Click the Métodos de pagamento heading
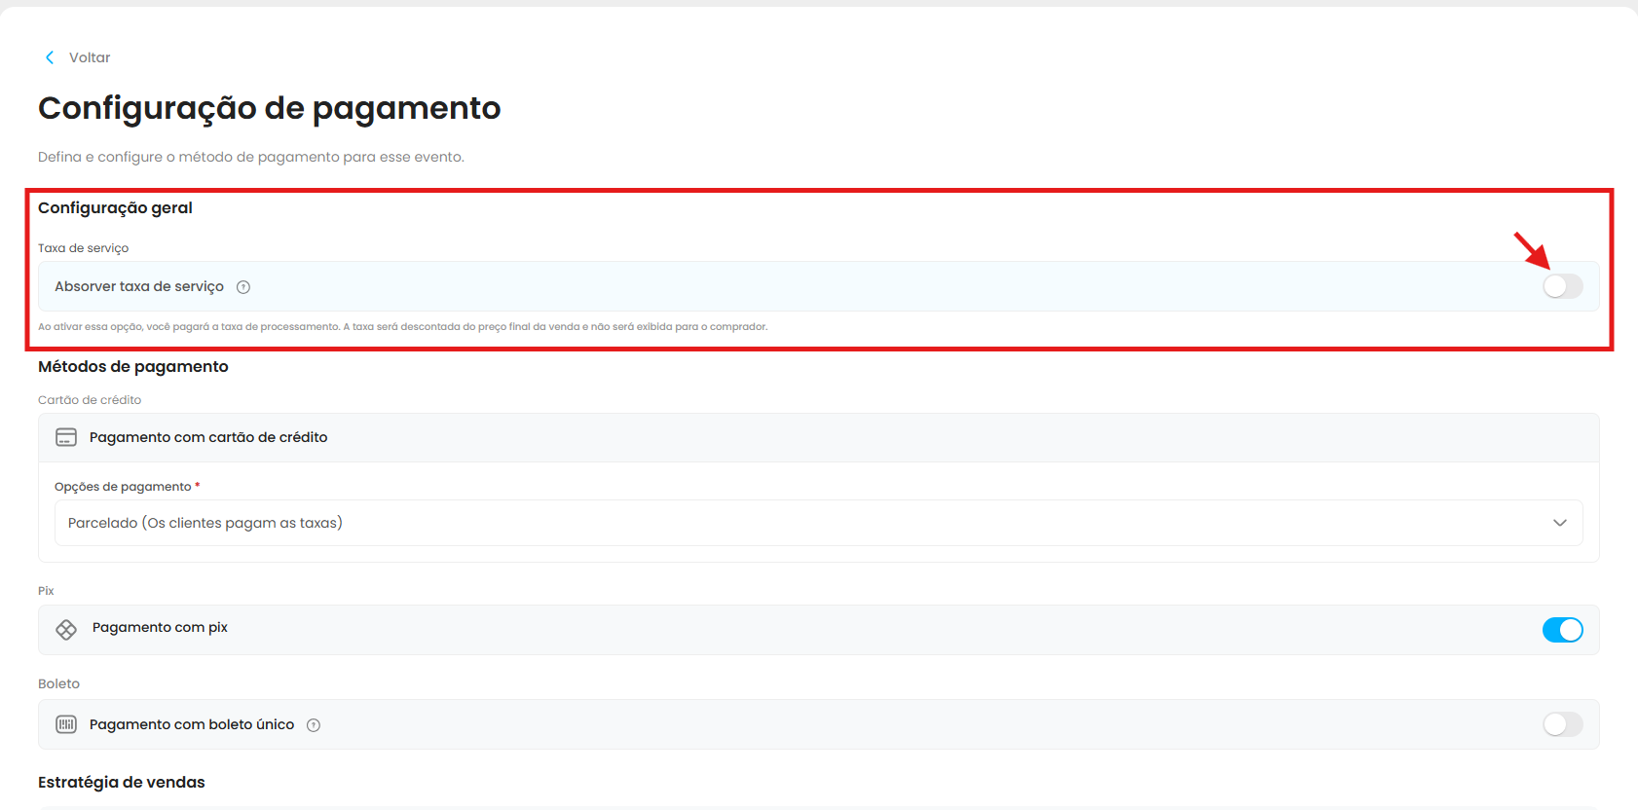The image size is (1638, 810). click(133, 367)
